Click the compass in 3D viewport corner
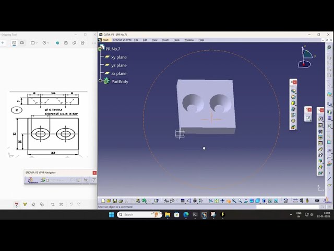Viewport: 334px width, 251px height. coord(306,57)
